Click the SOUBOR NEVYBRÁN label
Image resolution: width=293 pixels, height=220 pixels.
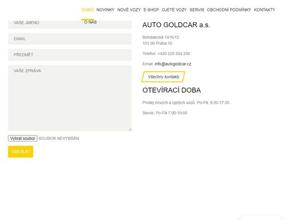tap(59, 139)
